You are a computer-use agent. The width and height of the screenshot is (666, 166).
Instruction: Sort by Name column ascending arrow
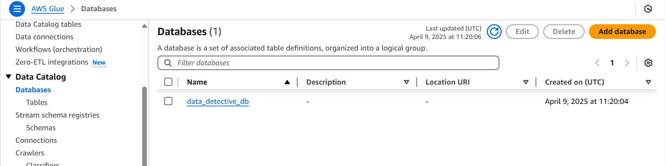pos(287,82)
